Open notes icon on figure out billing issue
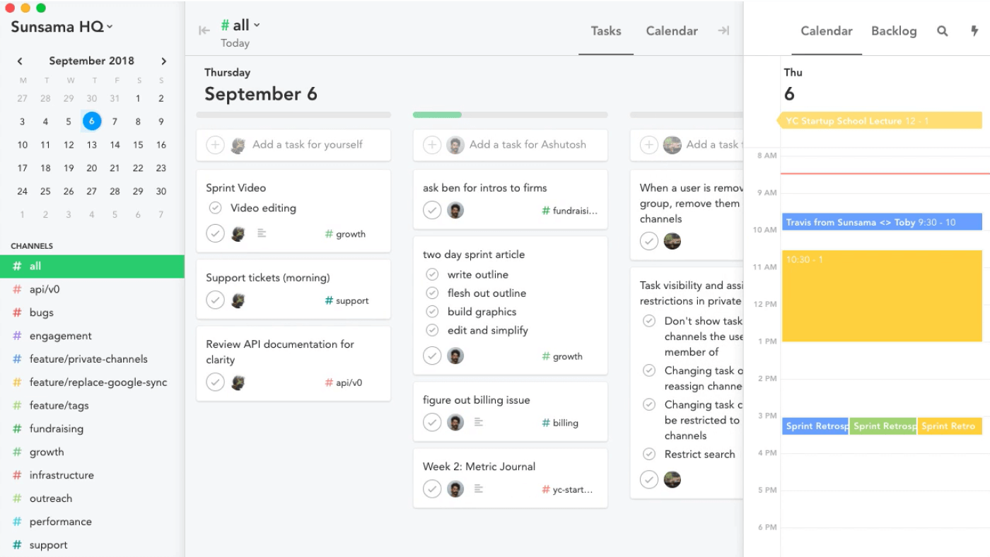The height and width of the screenshot is (557, 990). pyautogui.click(x=479, y=423)
